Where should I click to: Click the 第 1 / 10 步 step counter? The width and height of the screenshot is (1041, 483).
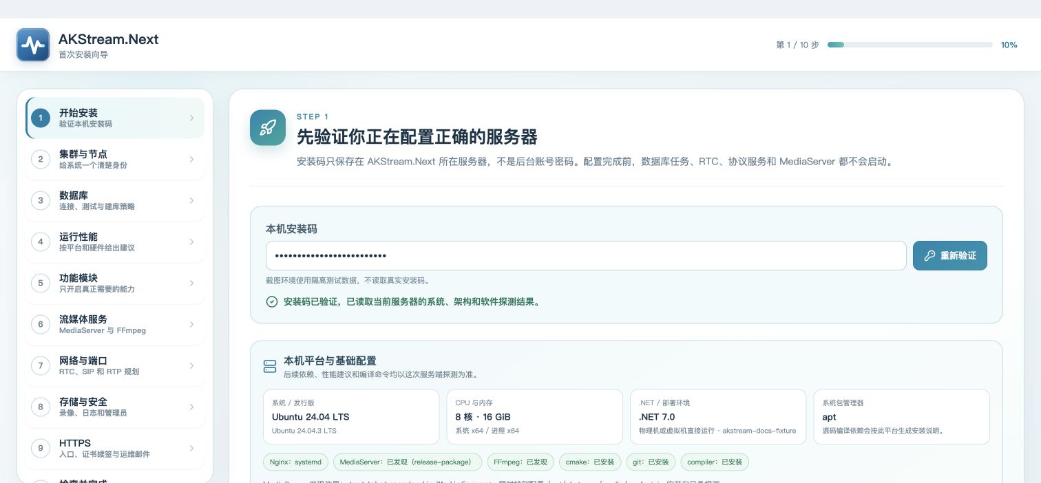coord(797,45)
